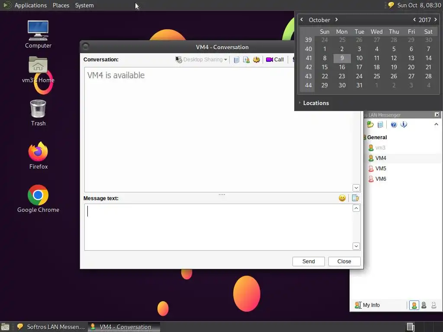This screenshot has width=443, height=332.
Task: Start a Call with VM4
Action: pos(275,60)
